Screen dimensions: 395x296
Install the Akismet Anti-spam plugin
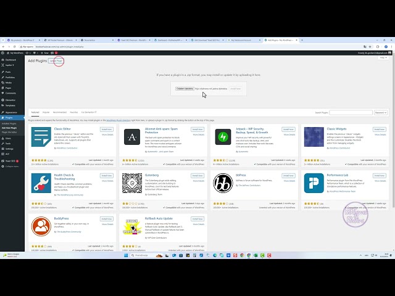click(197, 129)
